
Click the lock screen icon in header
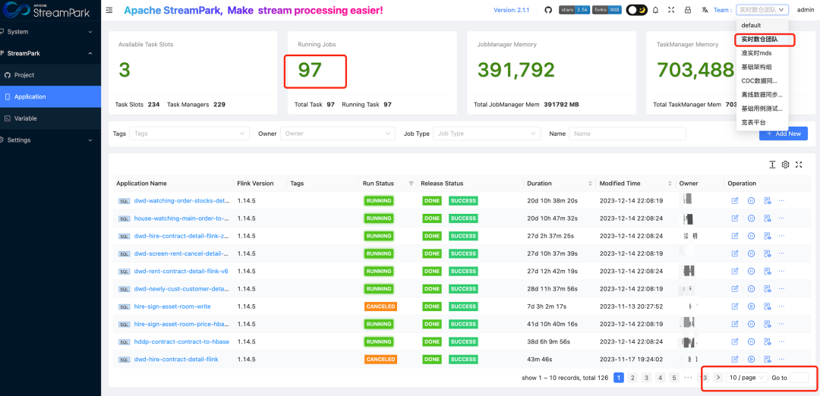[x=688, y=10]
